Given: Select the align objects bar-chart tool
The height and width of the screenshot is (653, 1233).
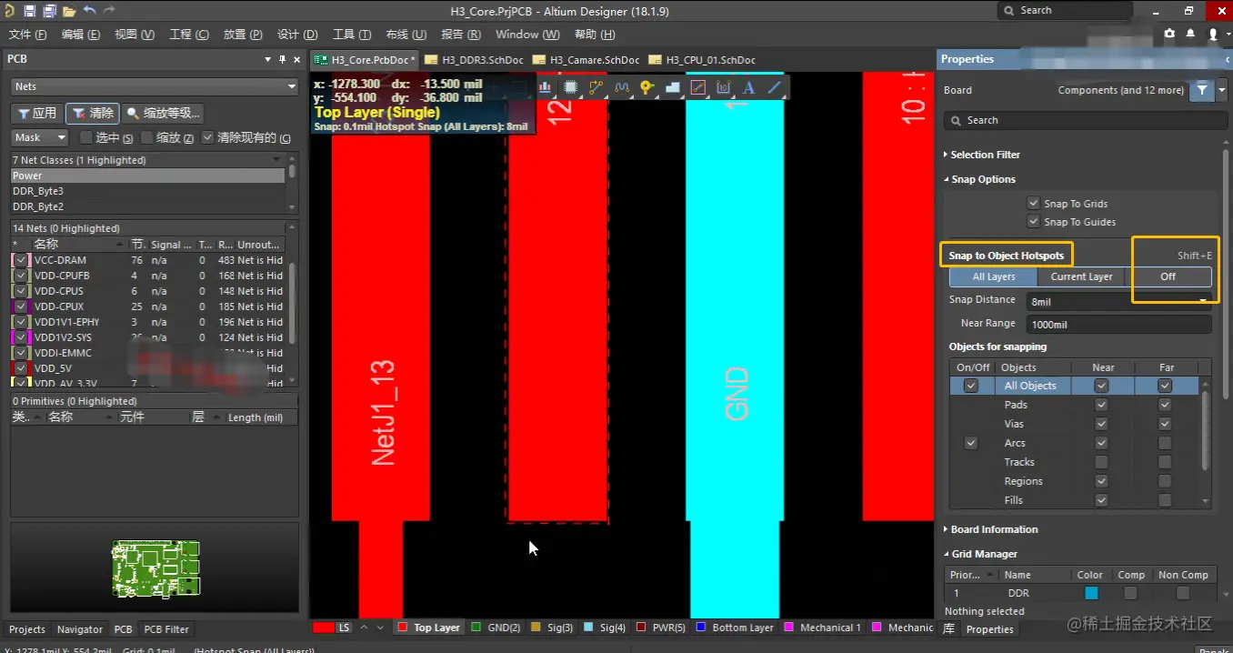Looking at the screenshot, I should point(546,87).
